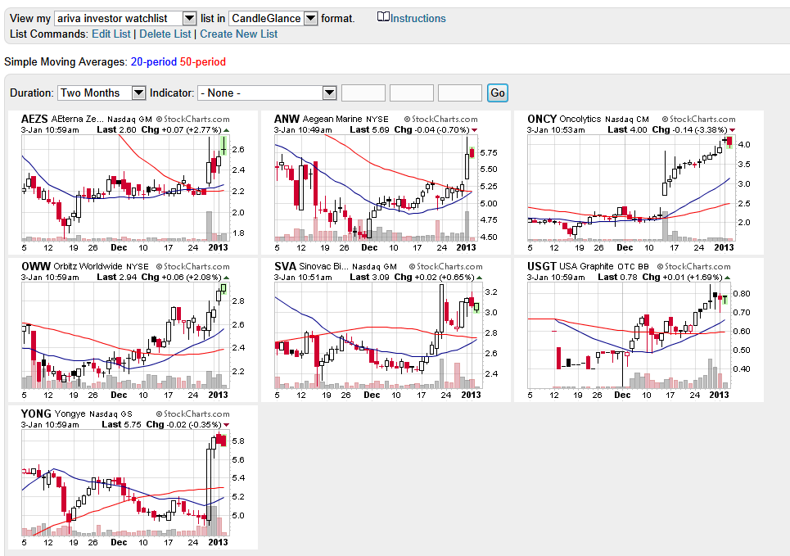Click the Edit List link
790x556 pixels.
coord(111,34)
